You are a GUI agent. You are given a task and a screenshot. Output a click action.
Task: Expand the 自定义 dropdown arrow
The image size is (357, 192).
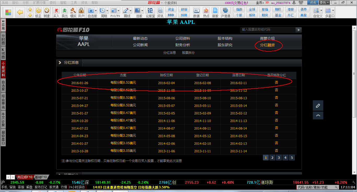tap(321, 10)
